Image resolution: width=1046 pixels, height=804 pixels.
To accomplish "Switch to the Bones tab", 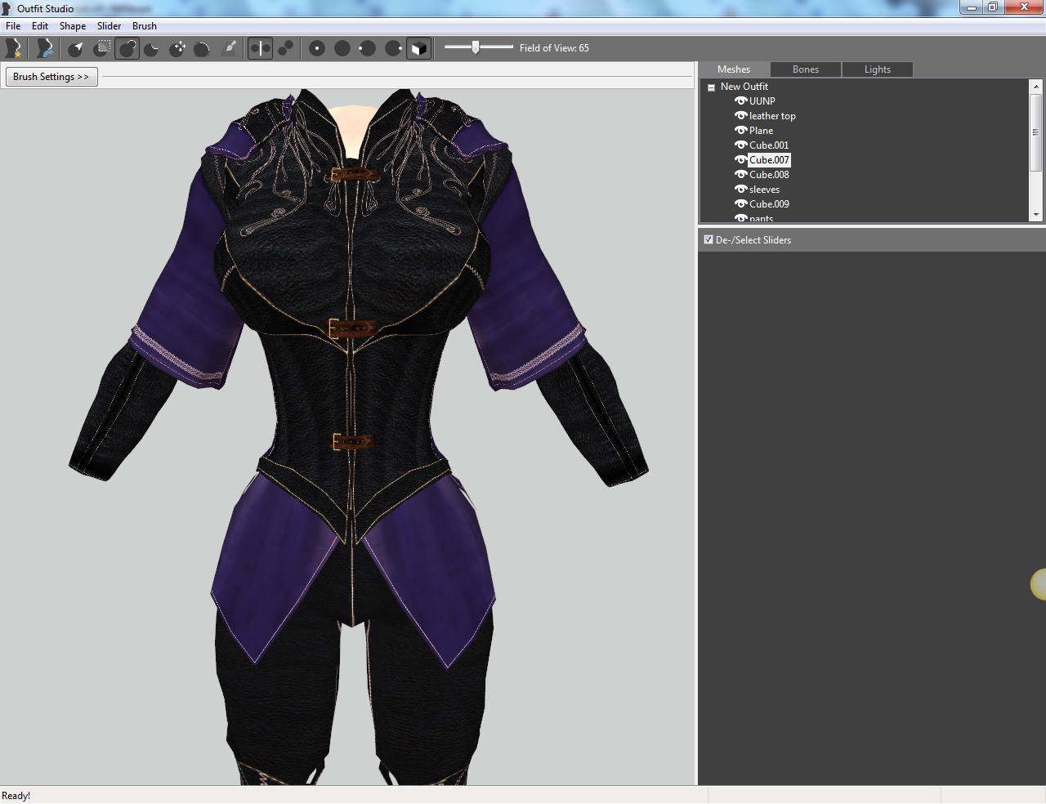I will [806, 69].
